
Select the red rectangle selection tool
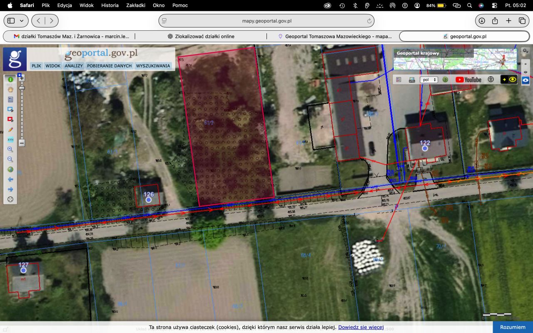[10, 119]
